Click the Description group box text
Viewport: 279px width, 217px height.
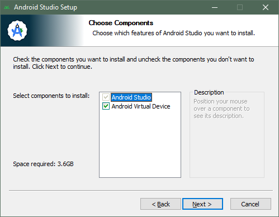pyautogui.click(x=220, y=108)
